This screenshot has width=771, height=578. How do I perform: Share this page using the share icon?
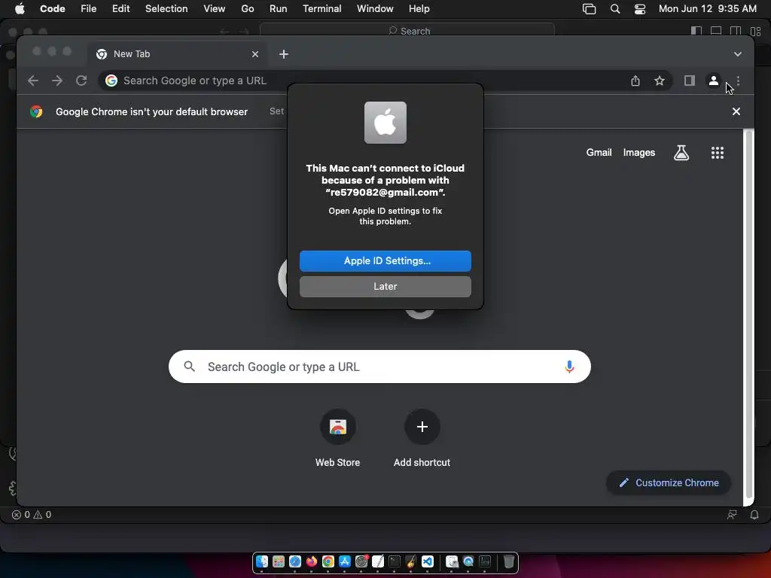635,81
